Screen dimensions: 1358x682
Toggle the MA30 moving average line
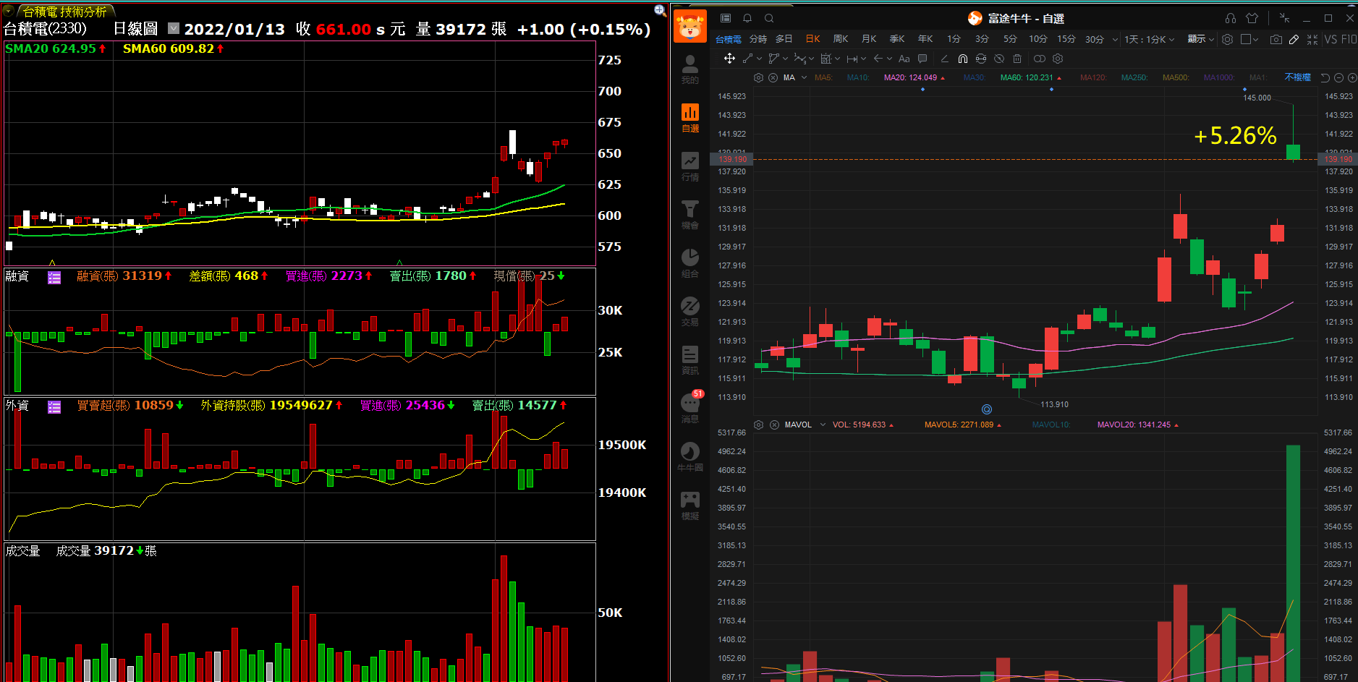pos(975,77)
